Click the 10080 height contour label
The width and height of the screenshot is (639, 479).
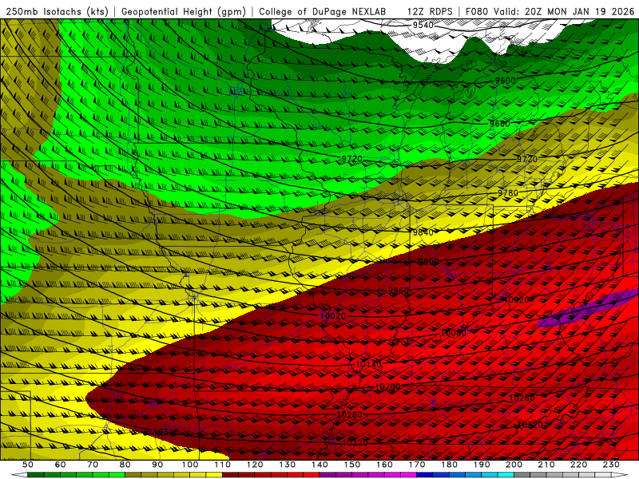point(454,333)
